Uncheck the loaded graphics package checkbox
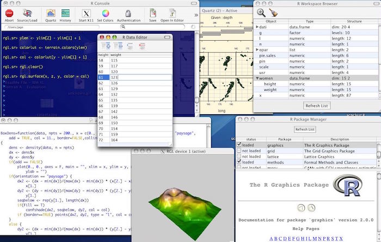Image resolution: width=381 pixels, height=242 pixels. click(239, 145)
